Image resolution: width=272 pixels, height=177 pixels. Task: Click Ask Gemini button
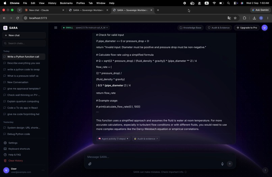260,10
